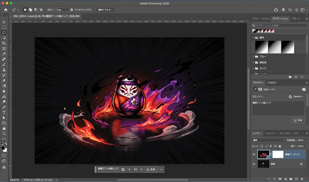
Task: Toggle lock all for layer
Action: [x=280, y=146]
